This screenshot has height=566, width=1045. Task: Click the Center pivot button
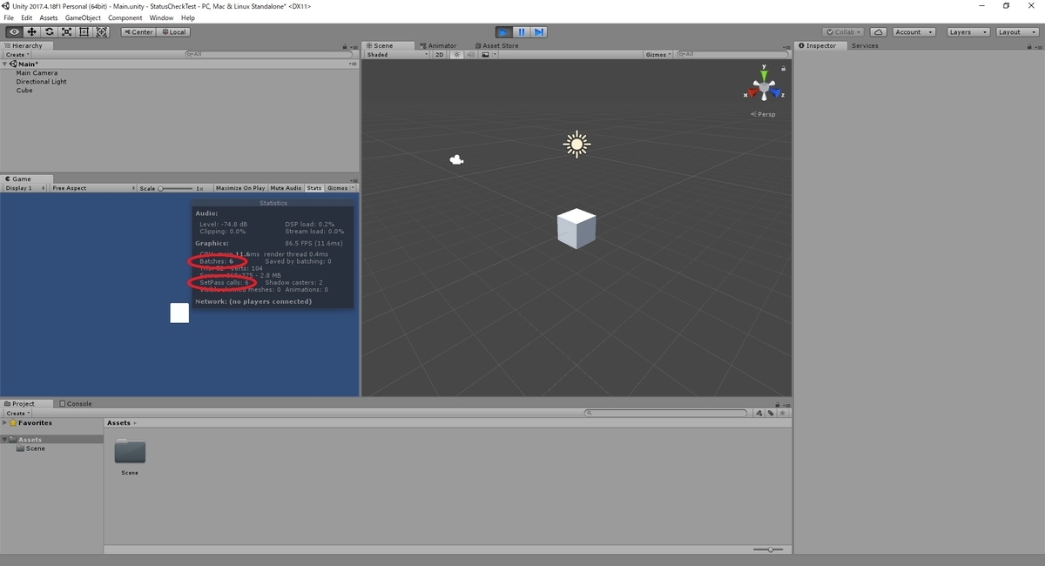pyautogui.click(x=138, y=31)
